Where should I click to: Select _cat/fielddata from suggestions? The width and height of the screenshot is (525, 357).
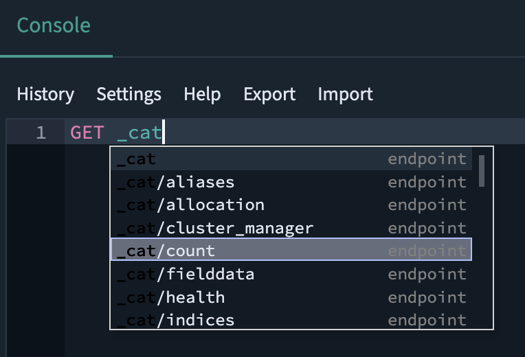[x=291, y=274]
